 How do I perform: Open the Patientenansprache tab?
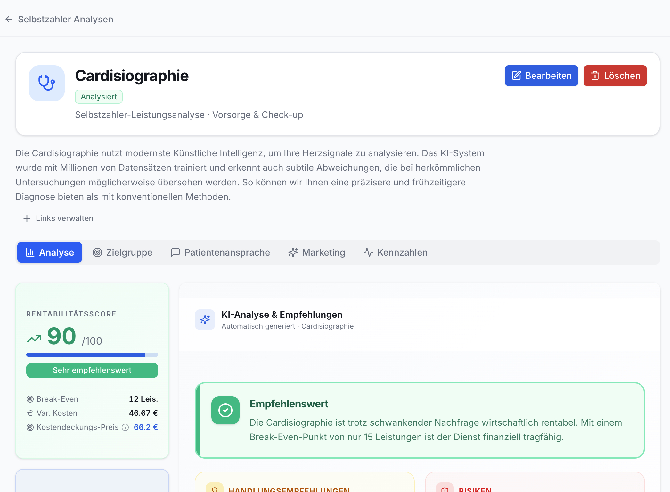[x=220, y=252]
